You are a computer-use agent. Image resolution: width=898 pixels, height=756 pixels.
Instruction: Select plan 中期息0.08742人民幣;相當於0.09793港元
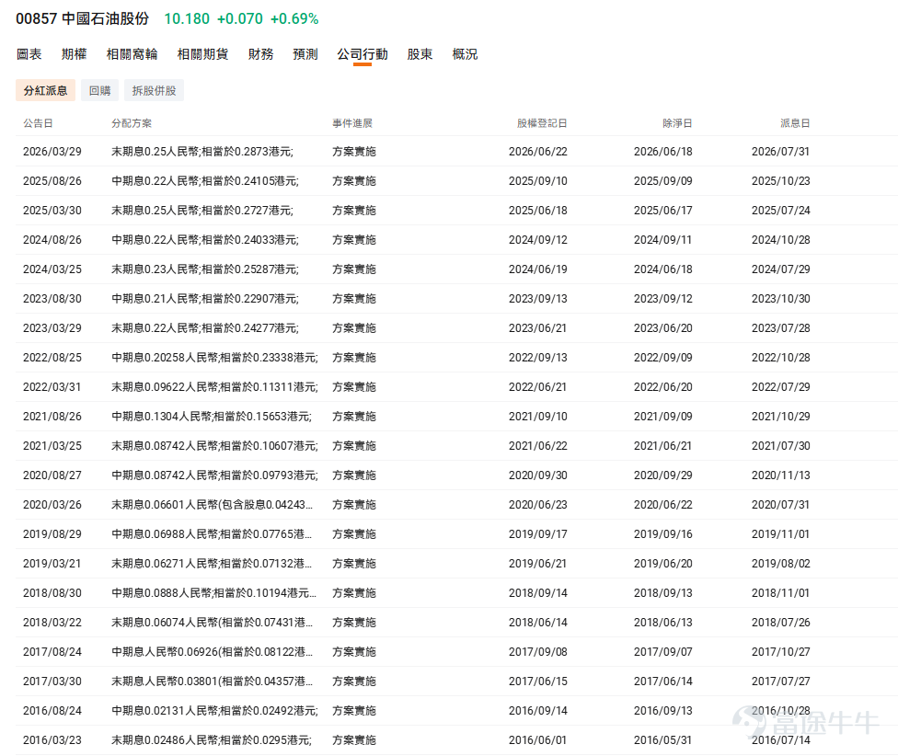[214, 475]
